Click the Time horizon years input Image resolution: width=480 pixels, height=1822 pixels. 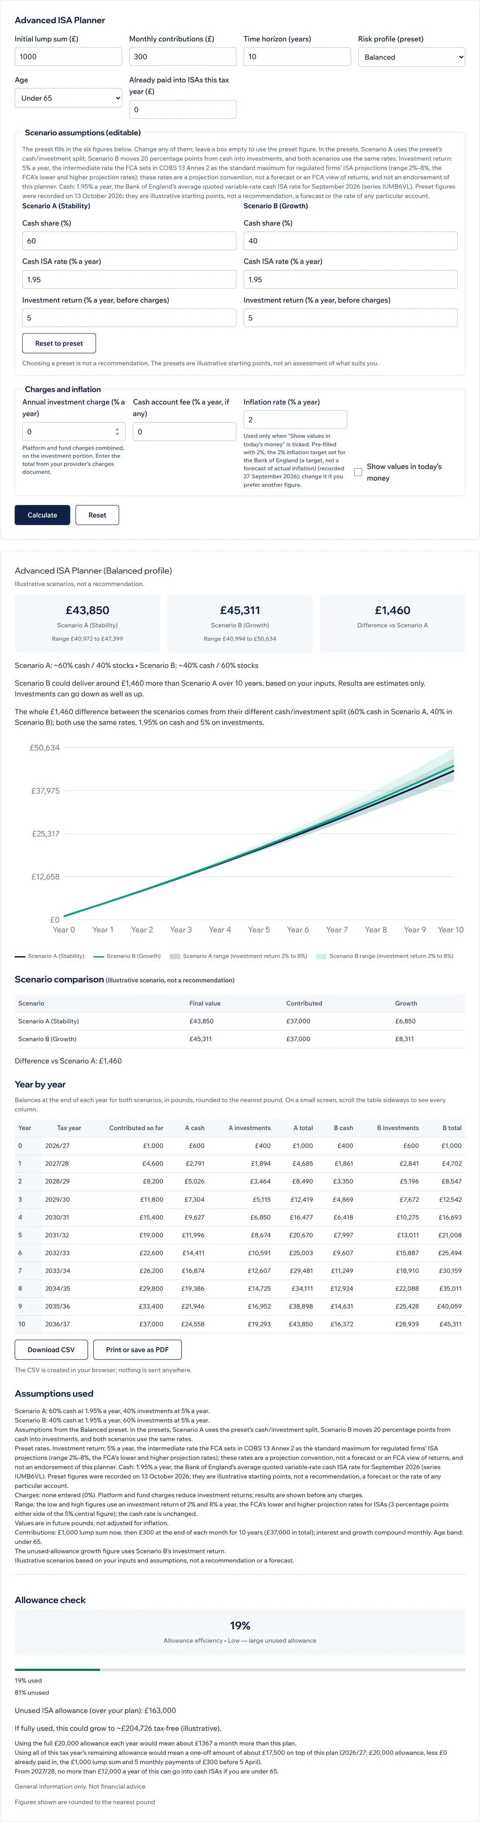297,57
